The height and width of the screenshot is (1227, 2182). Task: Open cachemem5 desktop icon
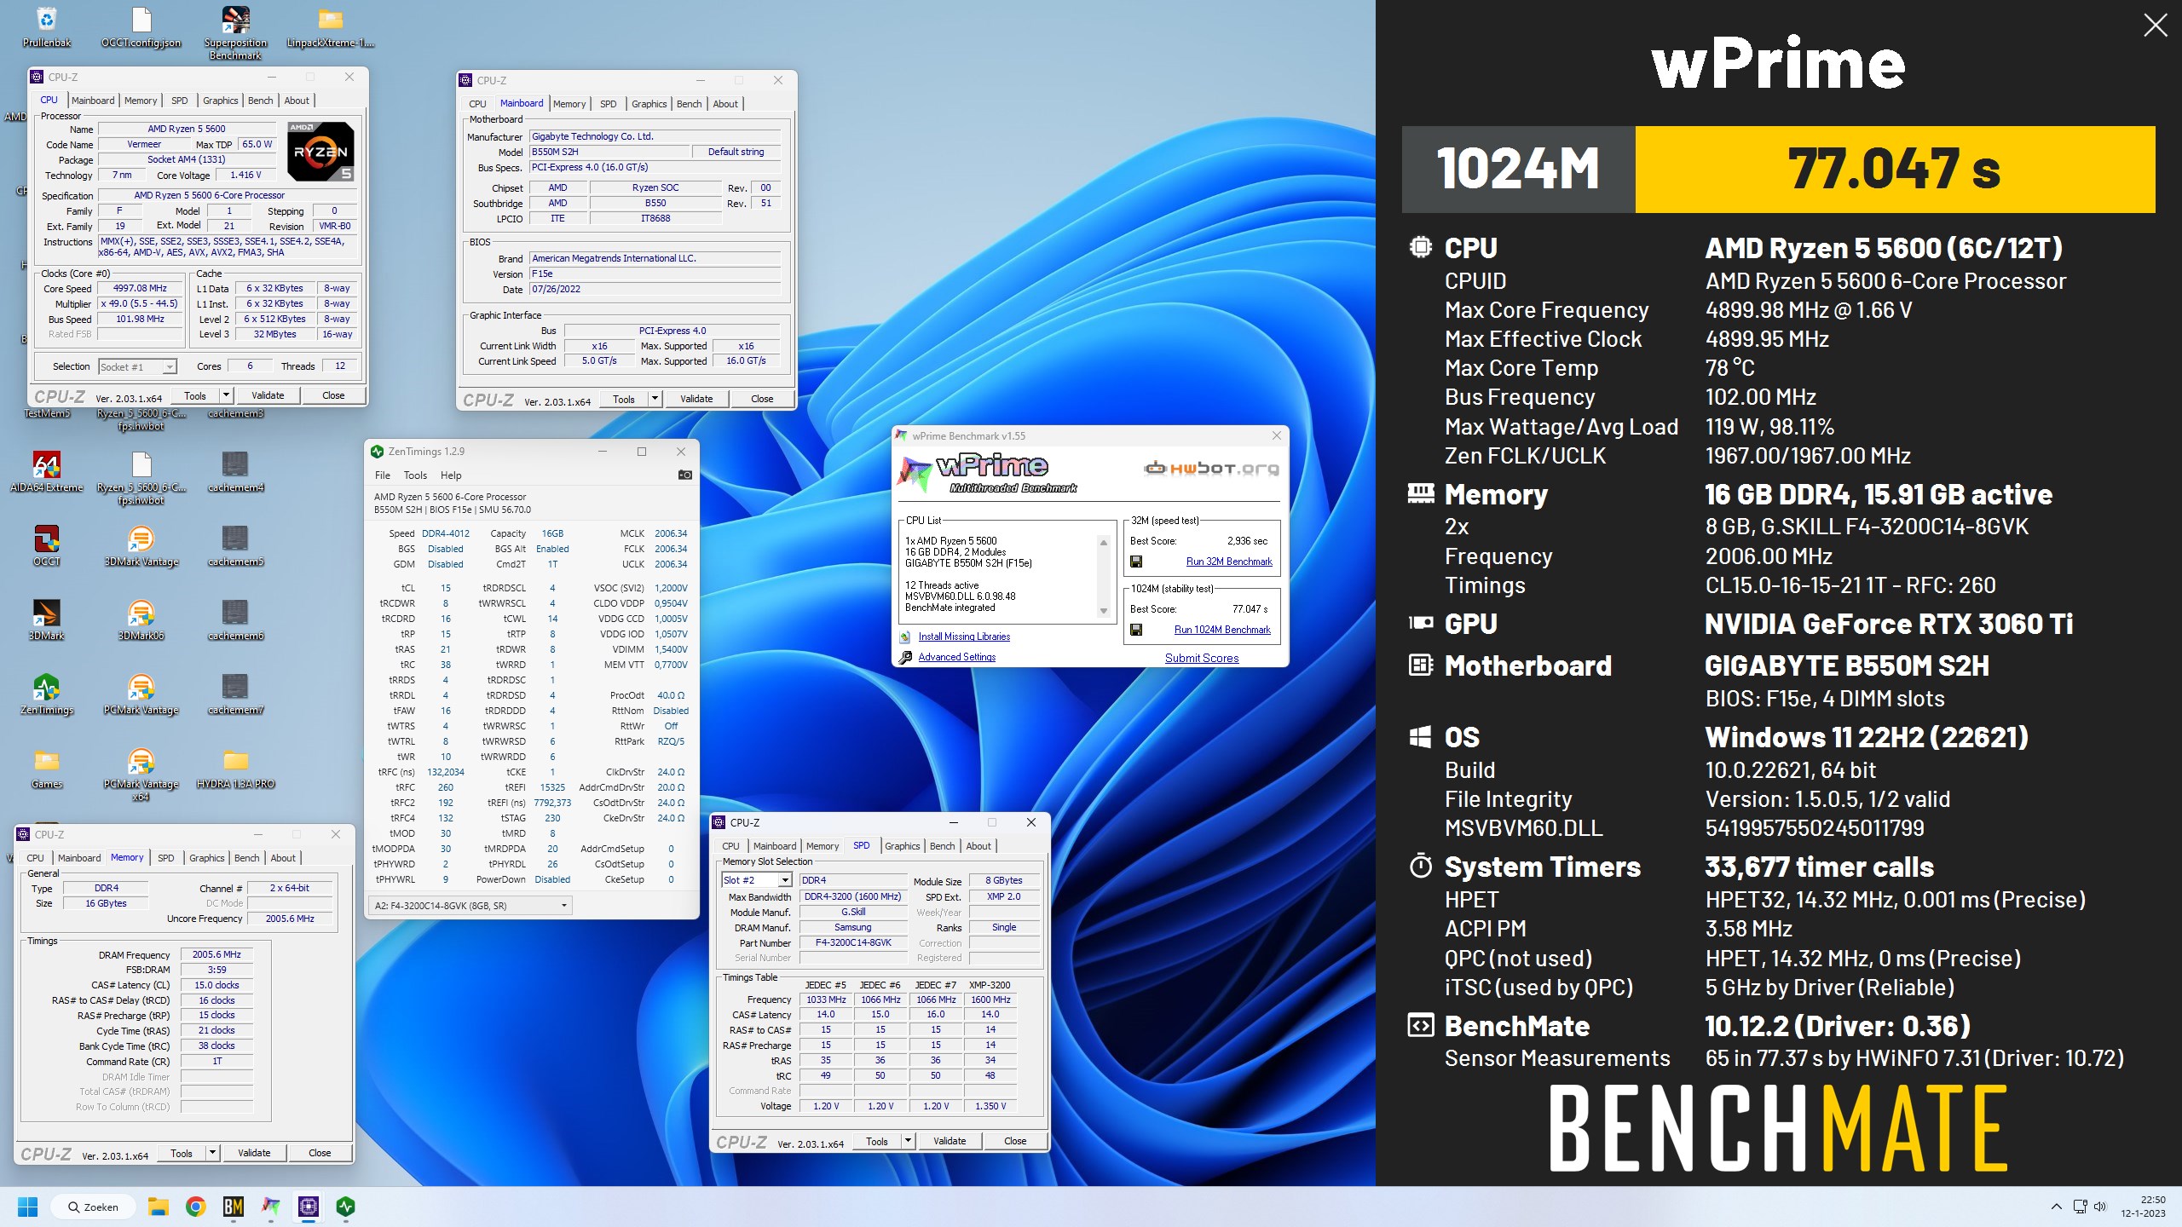235,545
